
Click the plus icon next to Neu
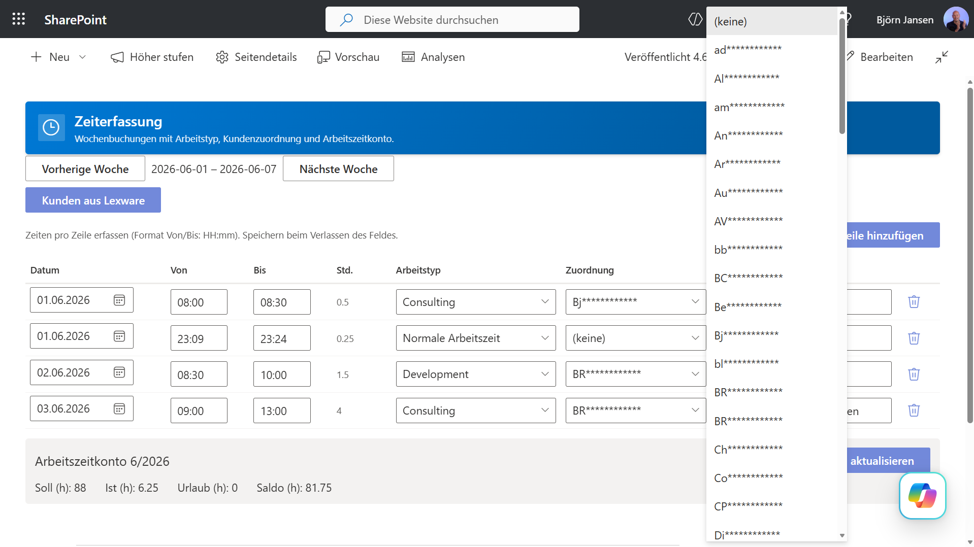click(36, 57)
